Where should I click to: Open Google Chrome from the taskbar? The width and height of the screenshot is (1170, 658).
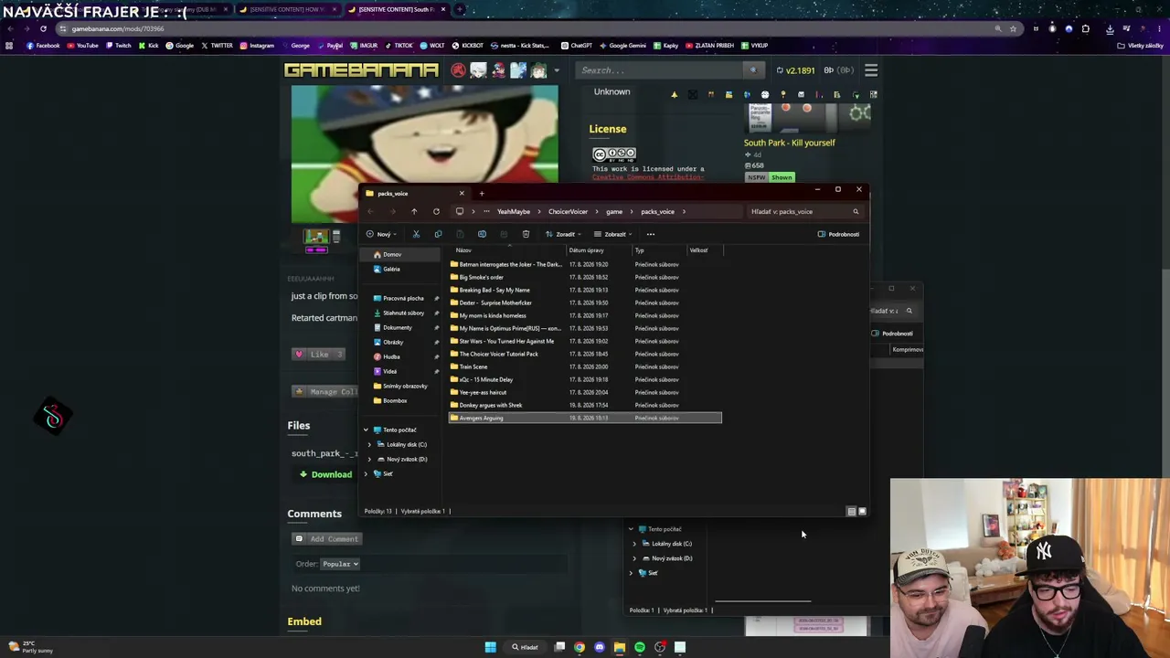point(580,647)
